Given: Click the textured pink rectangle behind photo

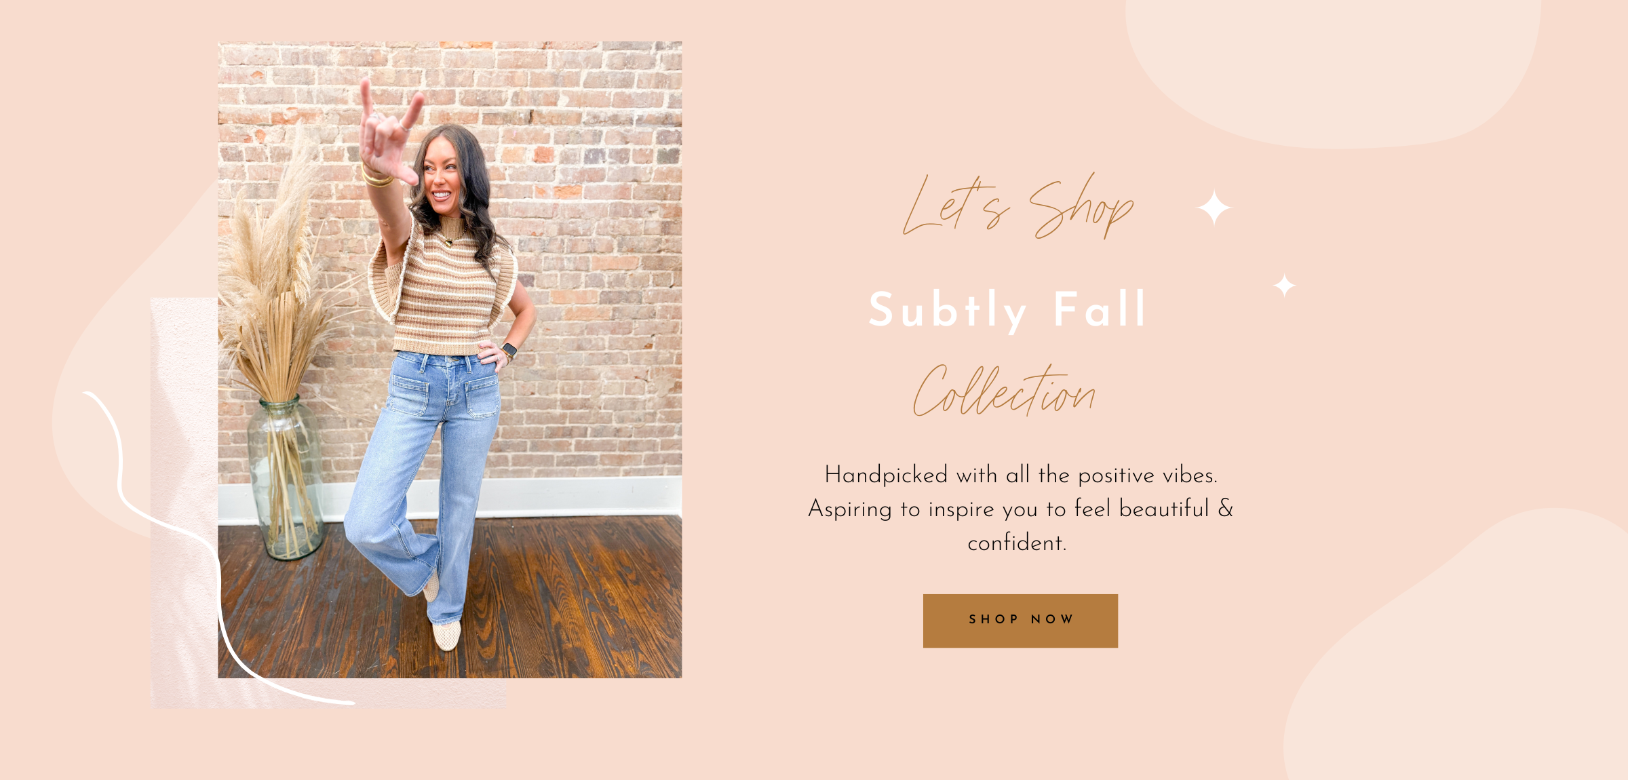Looking at the screenshot, I should 184,502.
